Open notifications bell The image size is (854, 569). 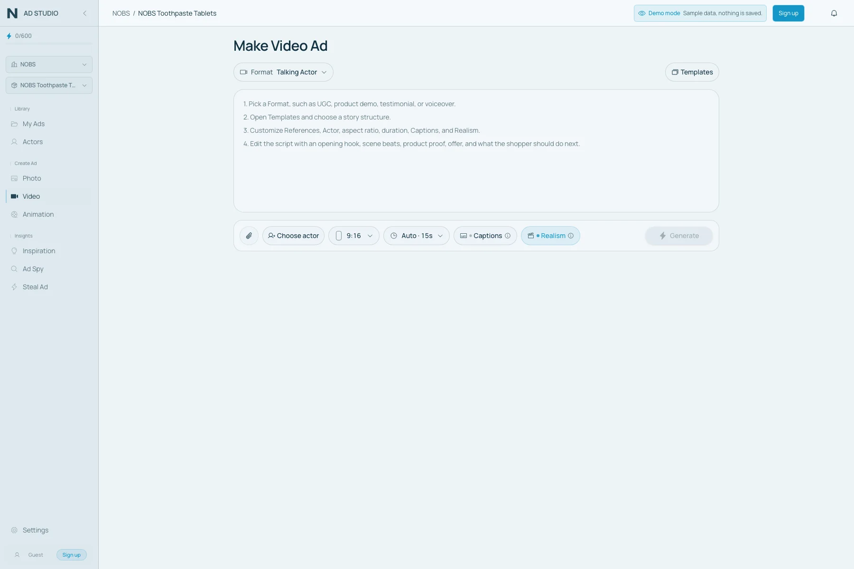834,13
